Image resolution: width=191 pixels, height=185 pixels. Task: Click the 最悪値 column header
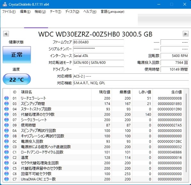tap(122, 92)
